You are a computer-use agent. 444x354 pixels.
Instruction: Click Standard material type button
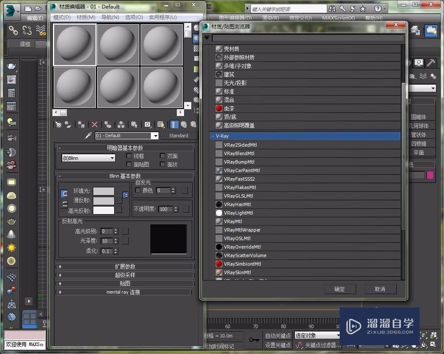[x=178, y=136]
